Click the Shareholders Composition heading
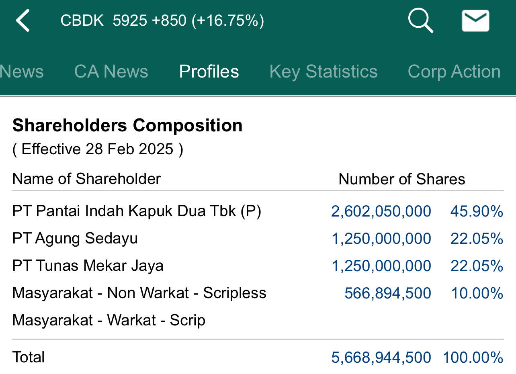Viewport: 516px width, 374px height. click(128, 125)
